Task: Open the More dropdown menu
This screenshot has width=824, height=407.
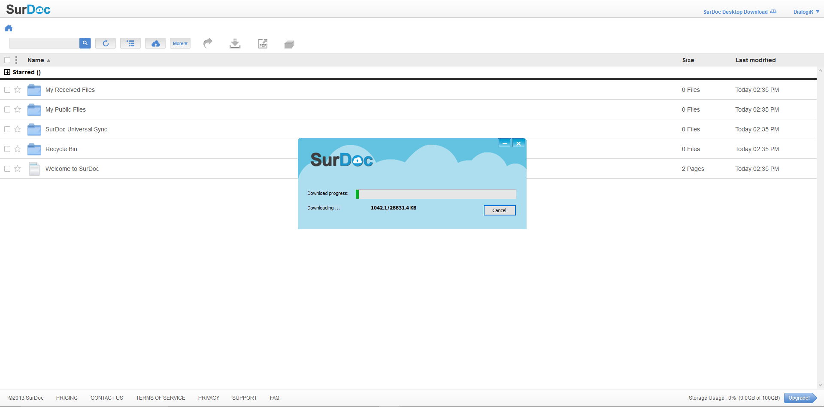Action: [180, 43]
